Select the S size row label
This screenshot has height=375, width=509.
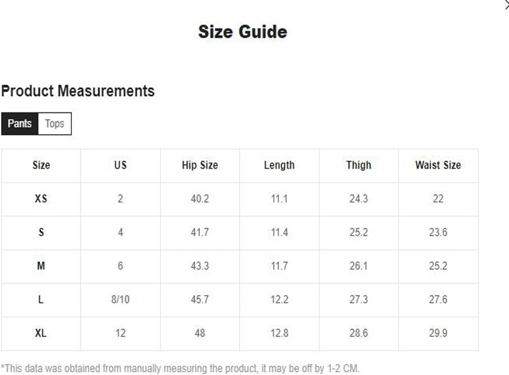pos(41,232)
